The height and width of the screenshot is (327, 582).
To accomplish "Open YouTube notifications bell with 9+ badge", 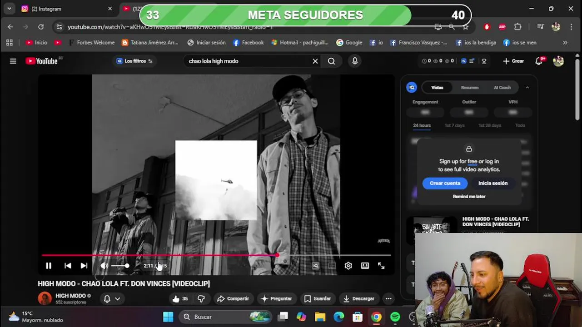I will [539, 61].
